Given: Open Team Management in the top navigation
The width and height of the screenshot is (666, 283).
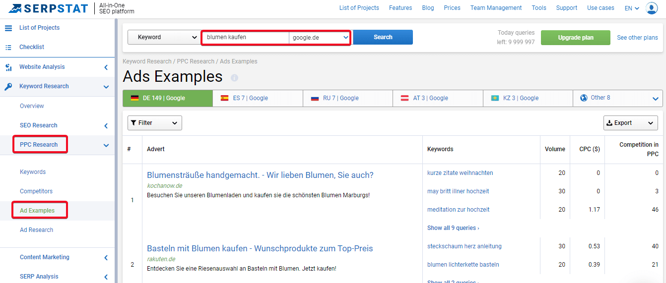Looking at the screenshot, I should tap(496, 8).
